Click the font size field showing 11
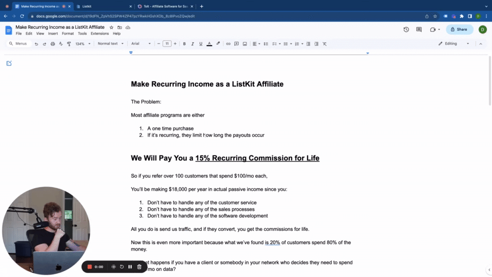Image resolution: width=492 pixels, height=277 pixels. [167, 44]
